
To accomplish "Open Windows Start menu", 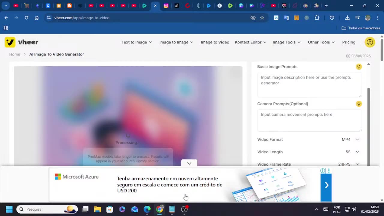I will (x=9, y=209).
